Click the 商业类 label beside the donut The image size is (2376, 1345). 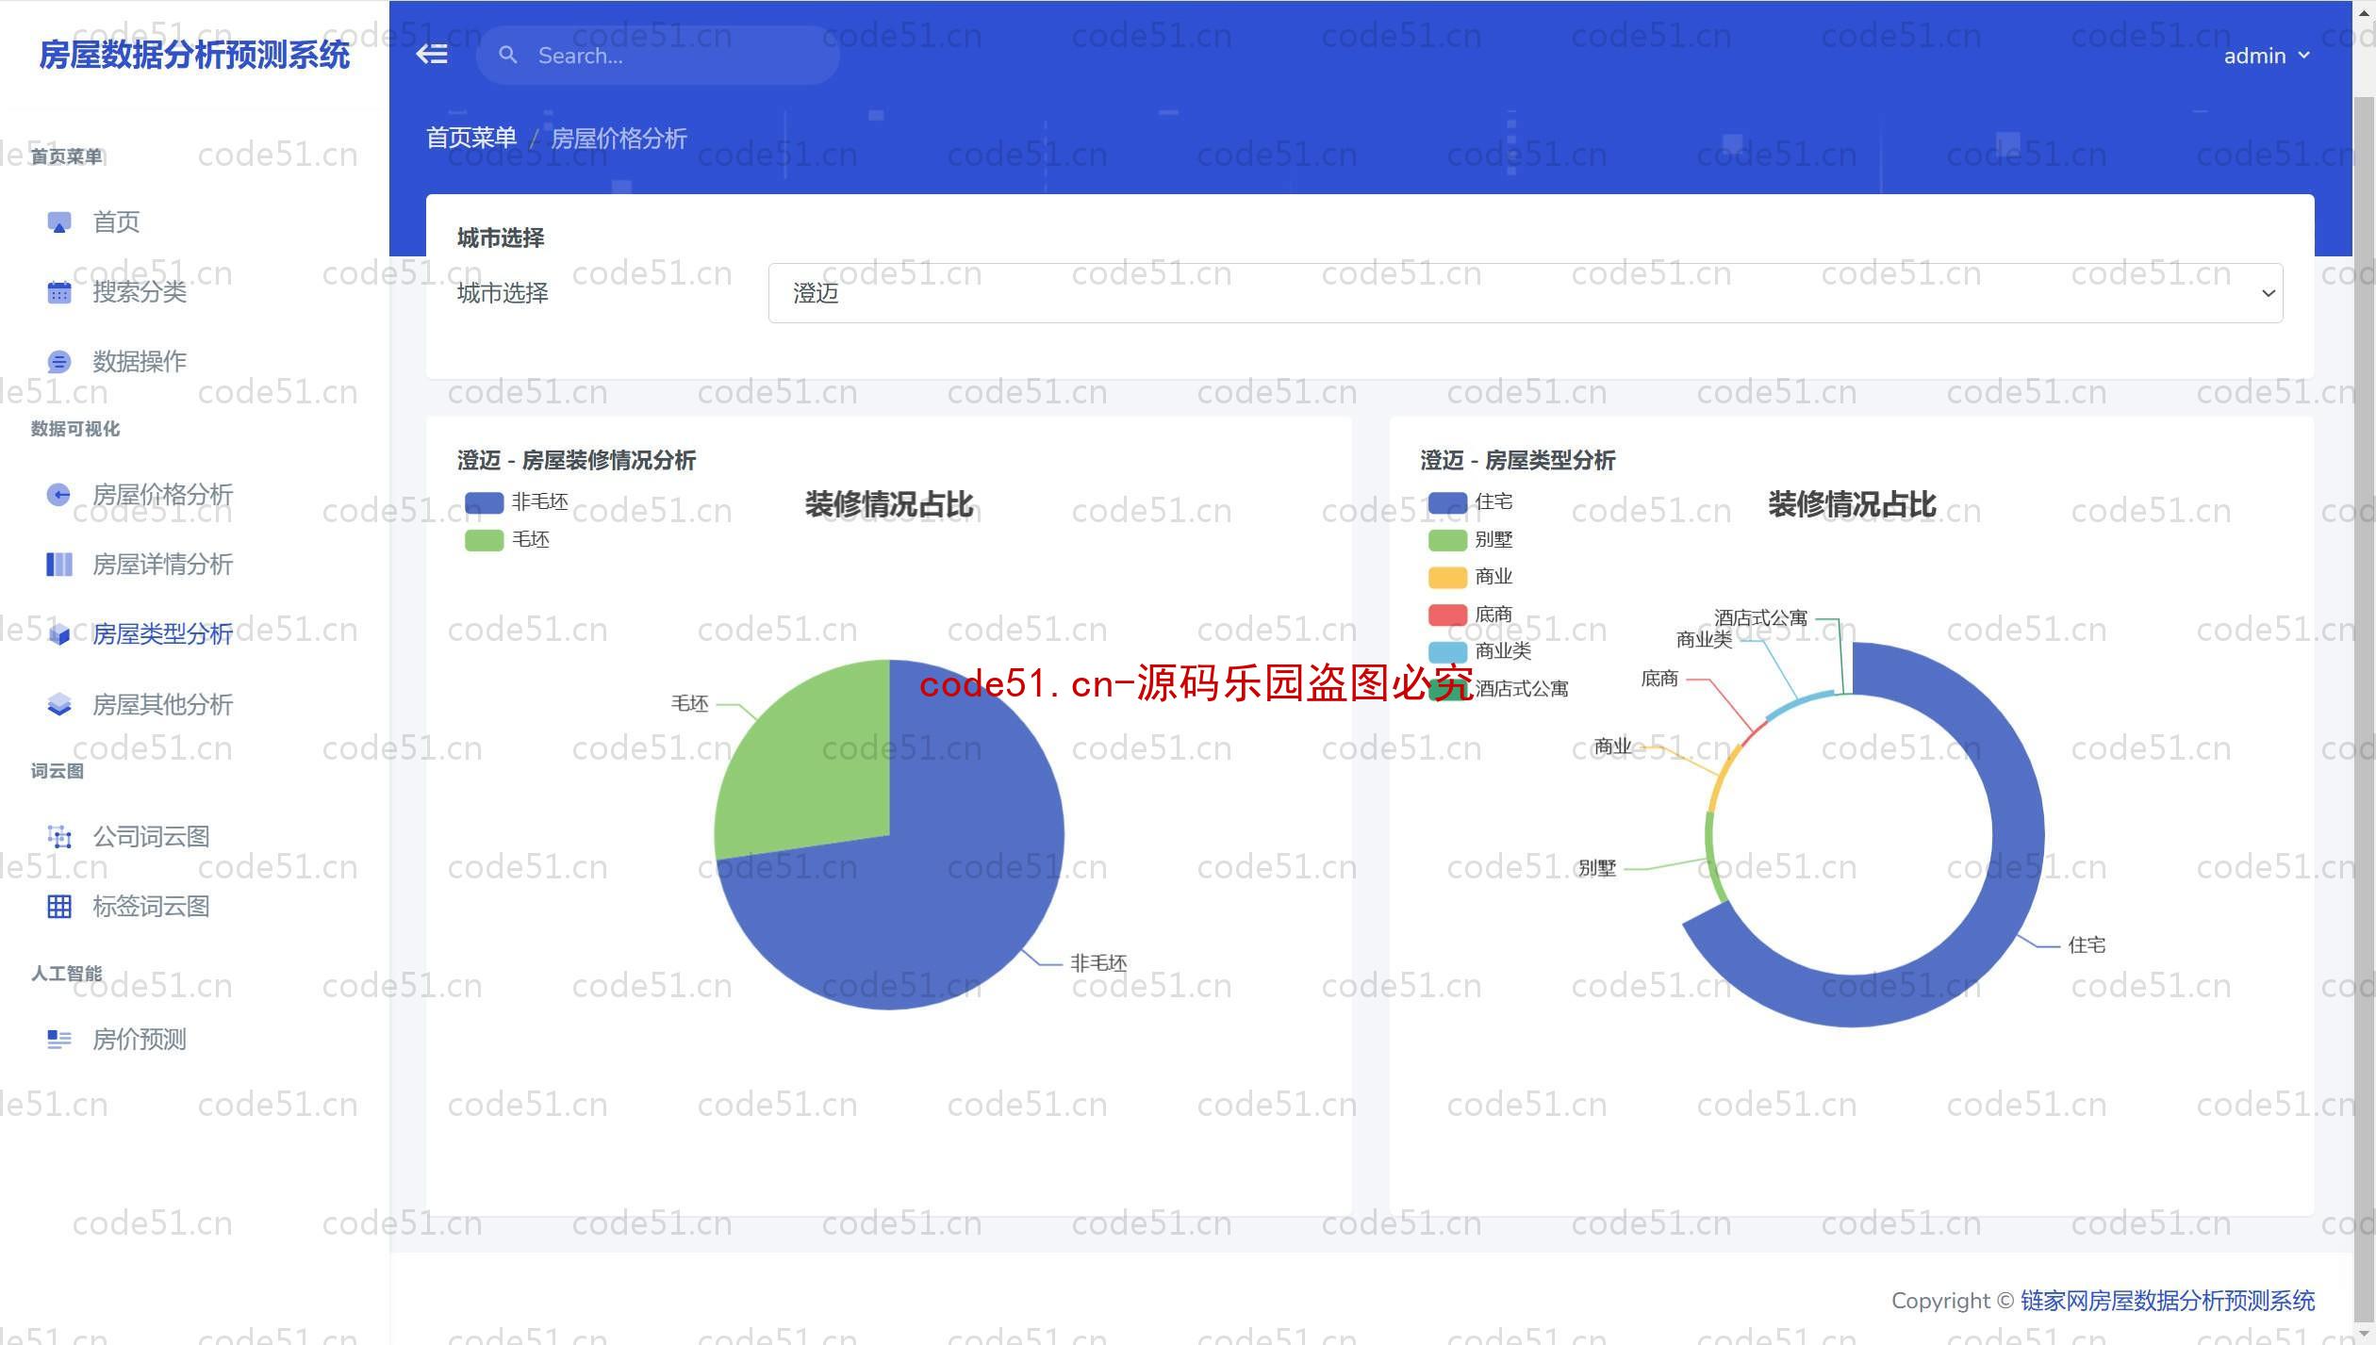click(x=1704, y=640)
